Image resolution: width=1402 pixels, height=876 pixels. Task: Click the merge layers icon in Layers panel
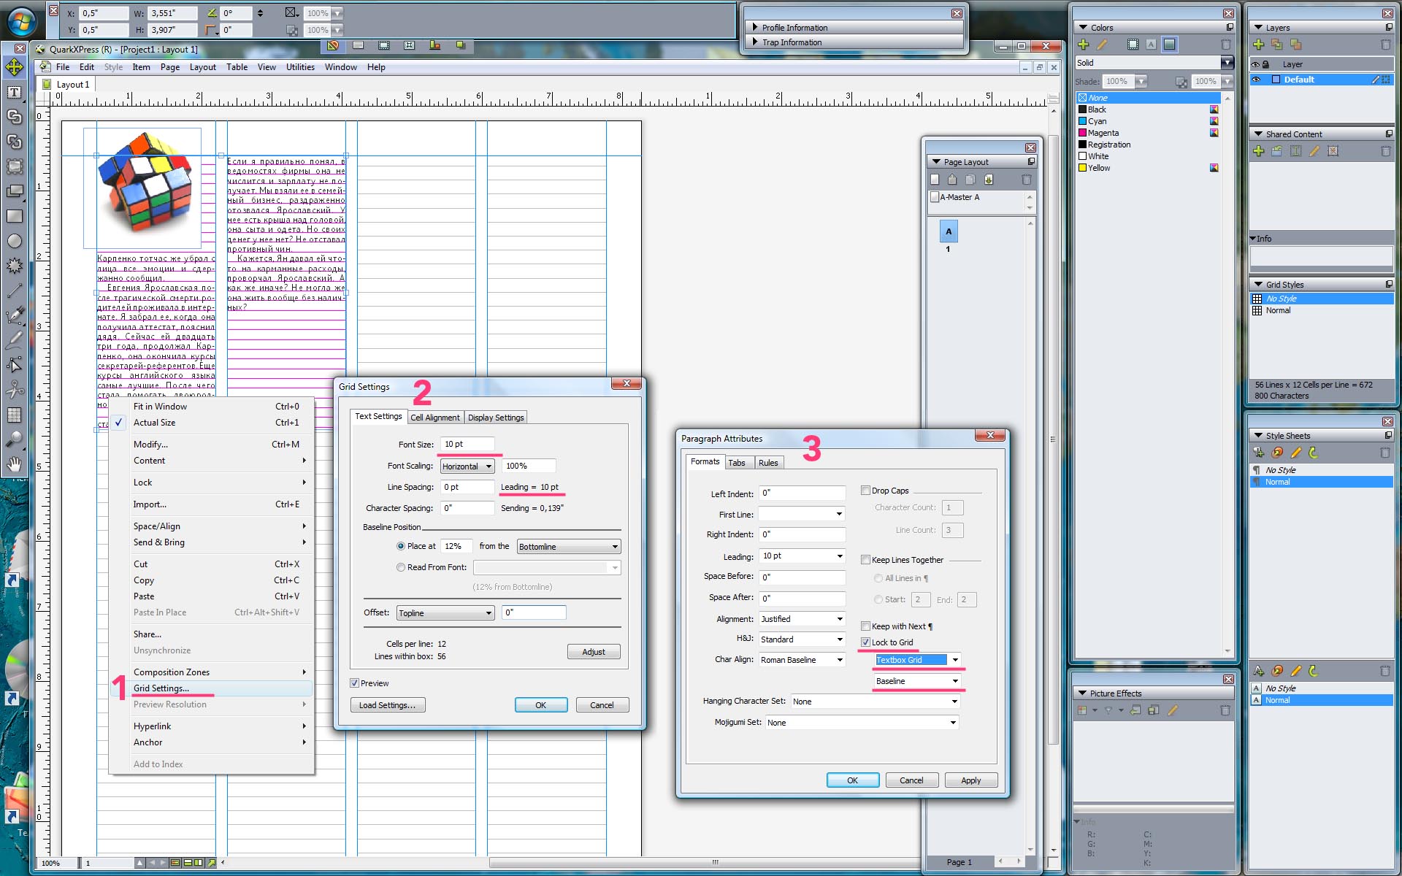click(1295, 45)
